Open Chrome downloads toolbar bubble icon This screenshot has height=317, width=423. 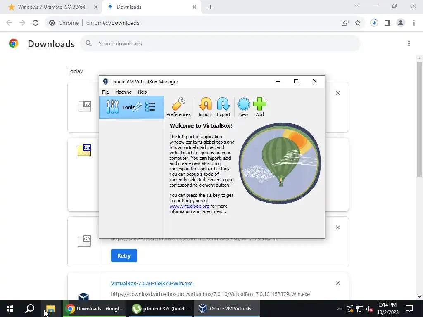click(x=374, y=23)
